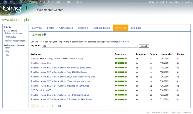The image size is (193, 114).
Task: Open the HTTP verifier tool
Action: coord(10,37)
